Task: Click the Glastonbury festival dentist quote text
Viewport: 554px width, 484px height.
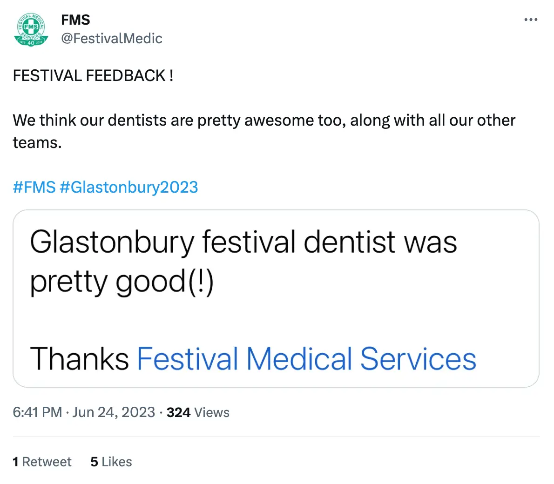Action: click(x=243, y=241)
